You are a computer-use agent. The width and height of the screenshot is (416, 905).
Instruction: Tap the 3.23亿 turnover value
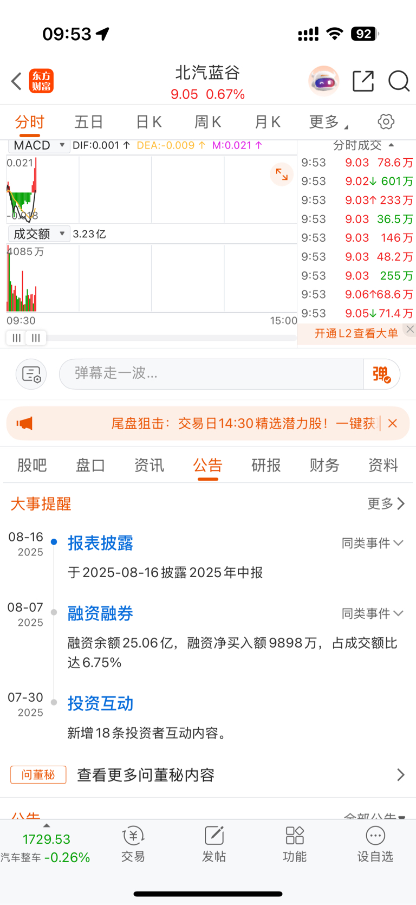click(x=89, y=234)
